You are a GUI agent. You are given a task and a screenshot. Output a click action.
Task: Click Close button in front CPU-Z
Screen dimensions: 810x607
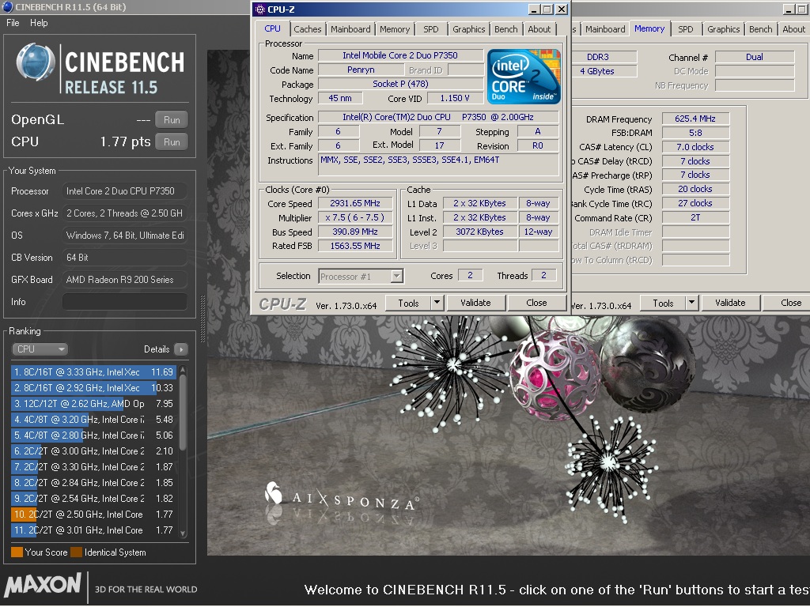[536, 303]
